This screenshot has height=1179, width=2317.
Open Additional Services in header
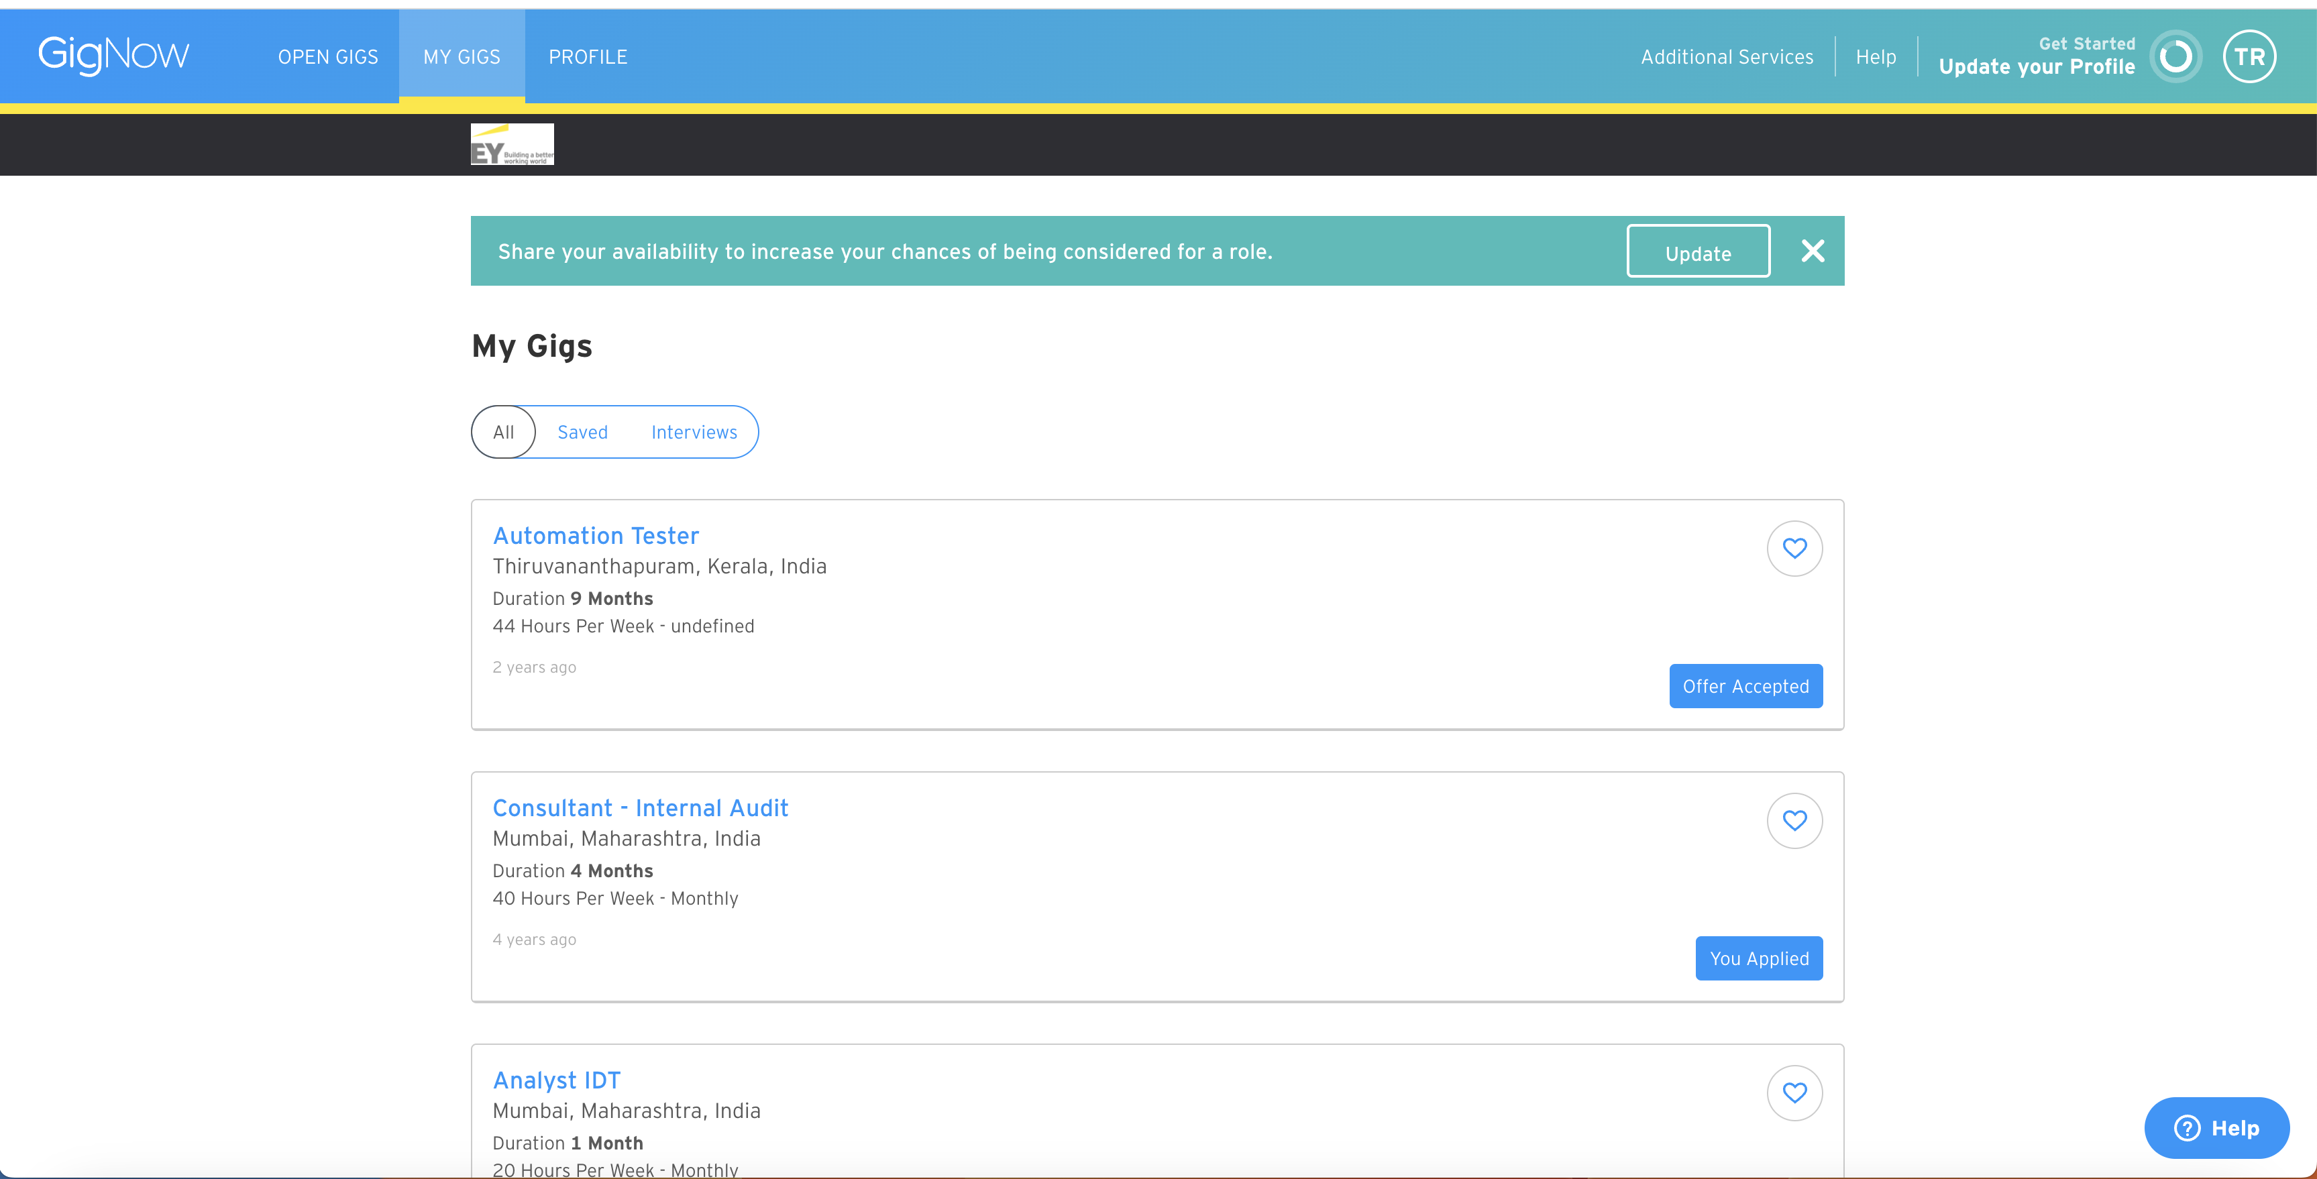click(x=1726, y=58)
